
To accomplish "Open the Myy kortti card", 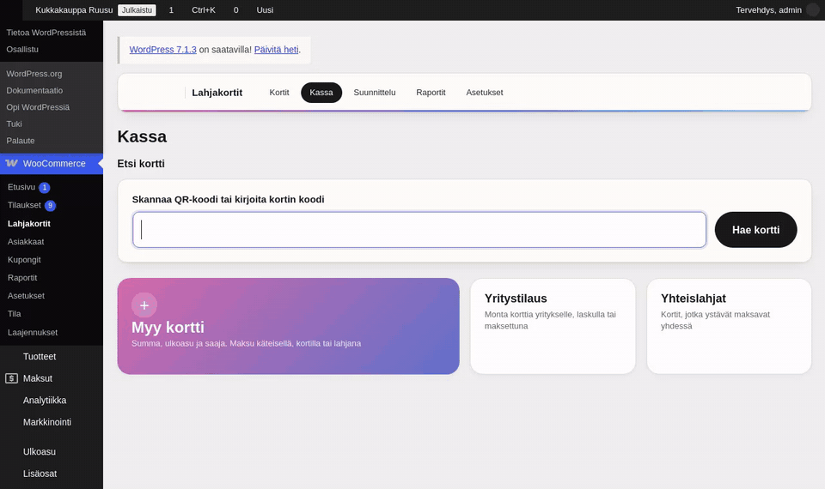I will (x=289, y=326).
